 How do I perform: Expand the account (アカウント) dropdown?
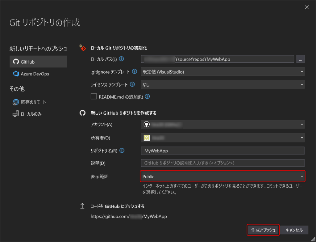(x=223, y=124)
